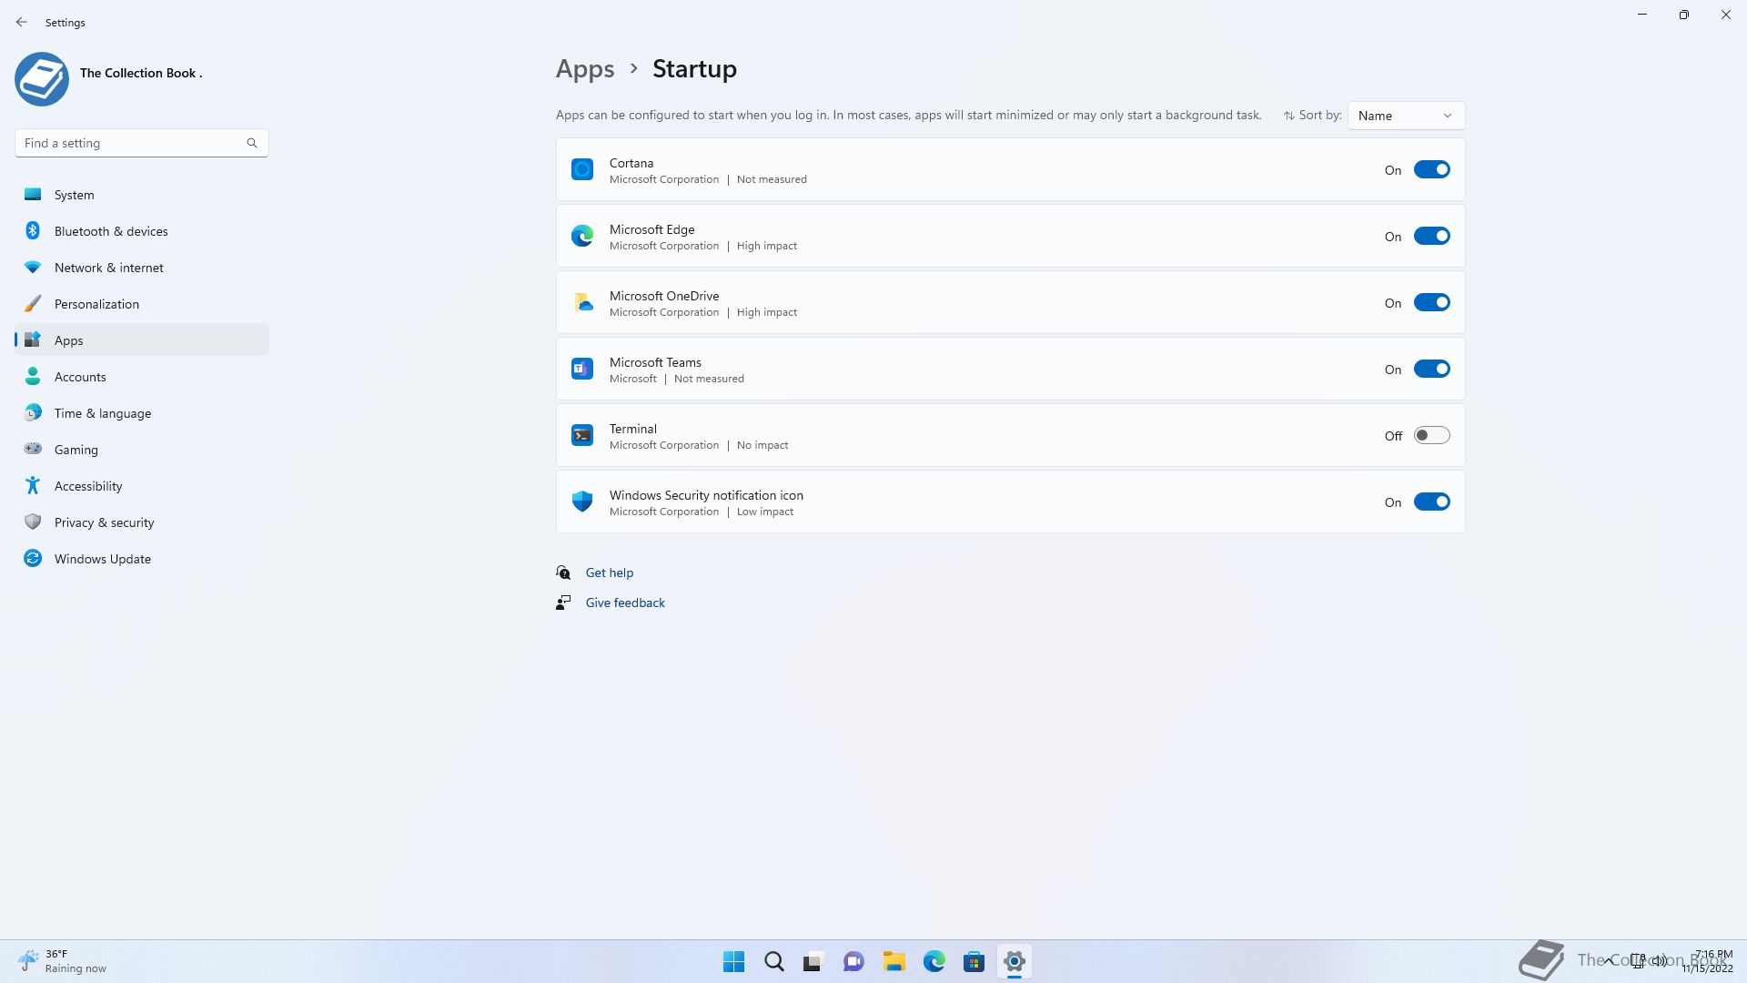The image size is (1747, 983).
Task: Click the Get help link
Action: (x=609, y=573)
